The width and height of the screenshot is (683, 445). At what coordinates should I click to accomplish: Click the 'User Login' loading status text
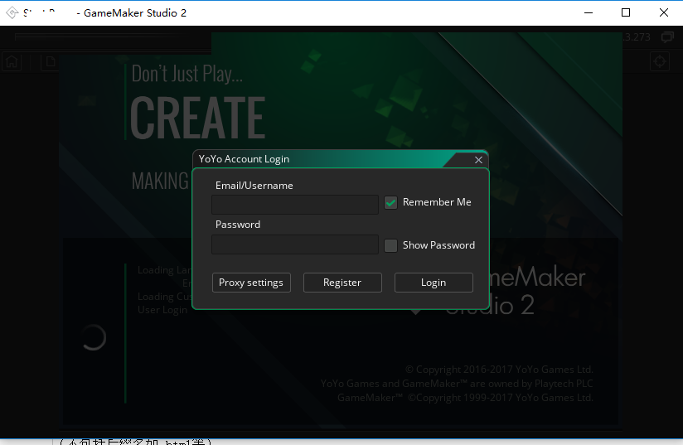point(162,310)
